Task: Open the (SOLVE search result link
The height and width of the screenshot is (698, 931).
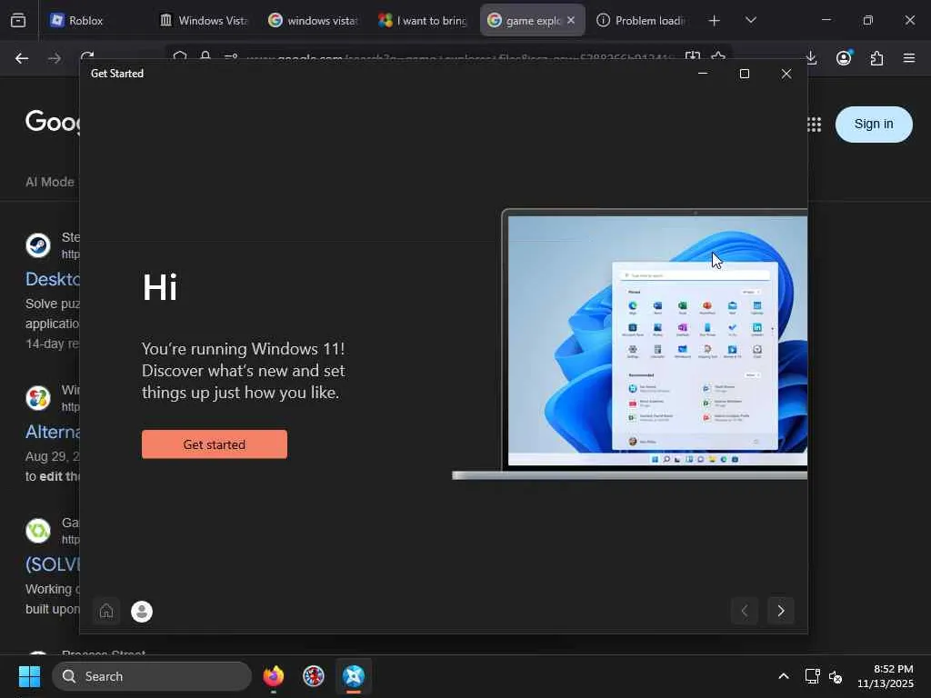Action: (x=52, y=563)
